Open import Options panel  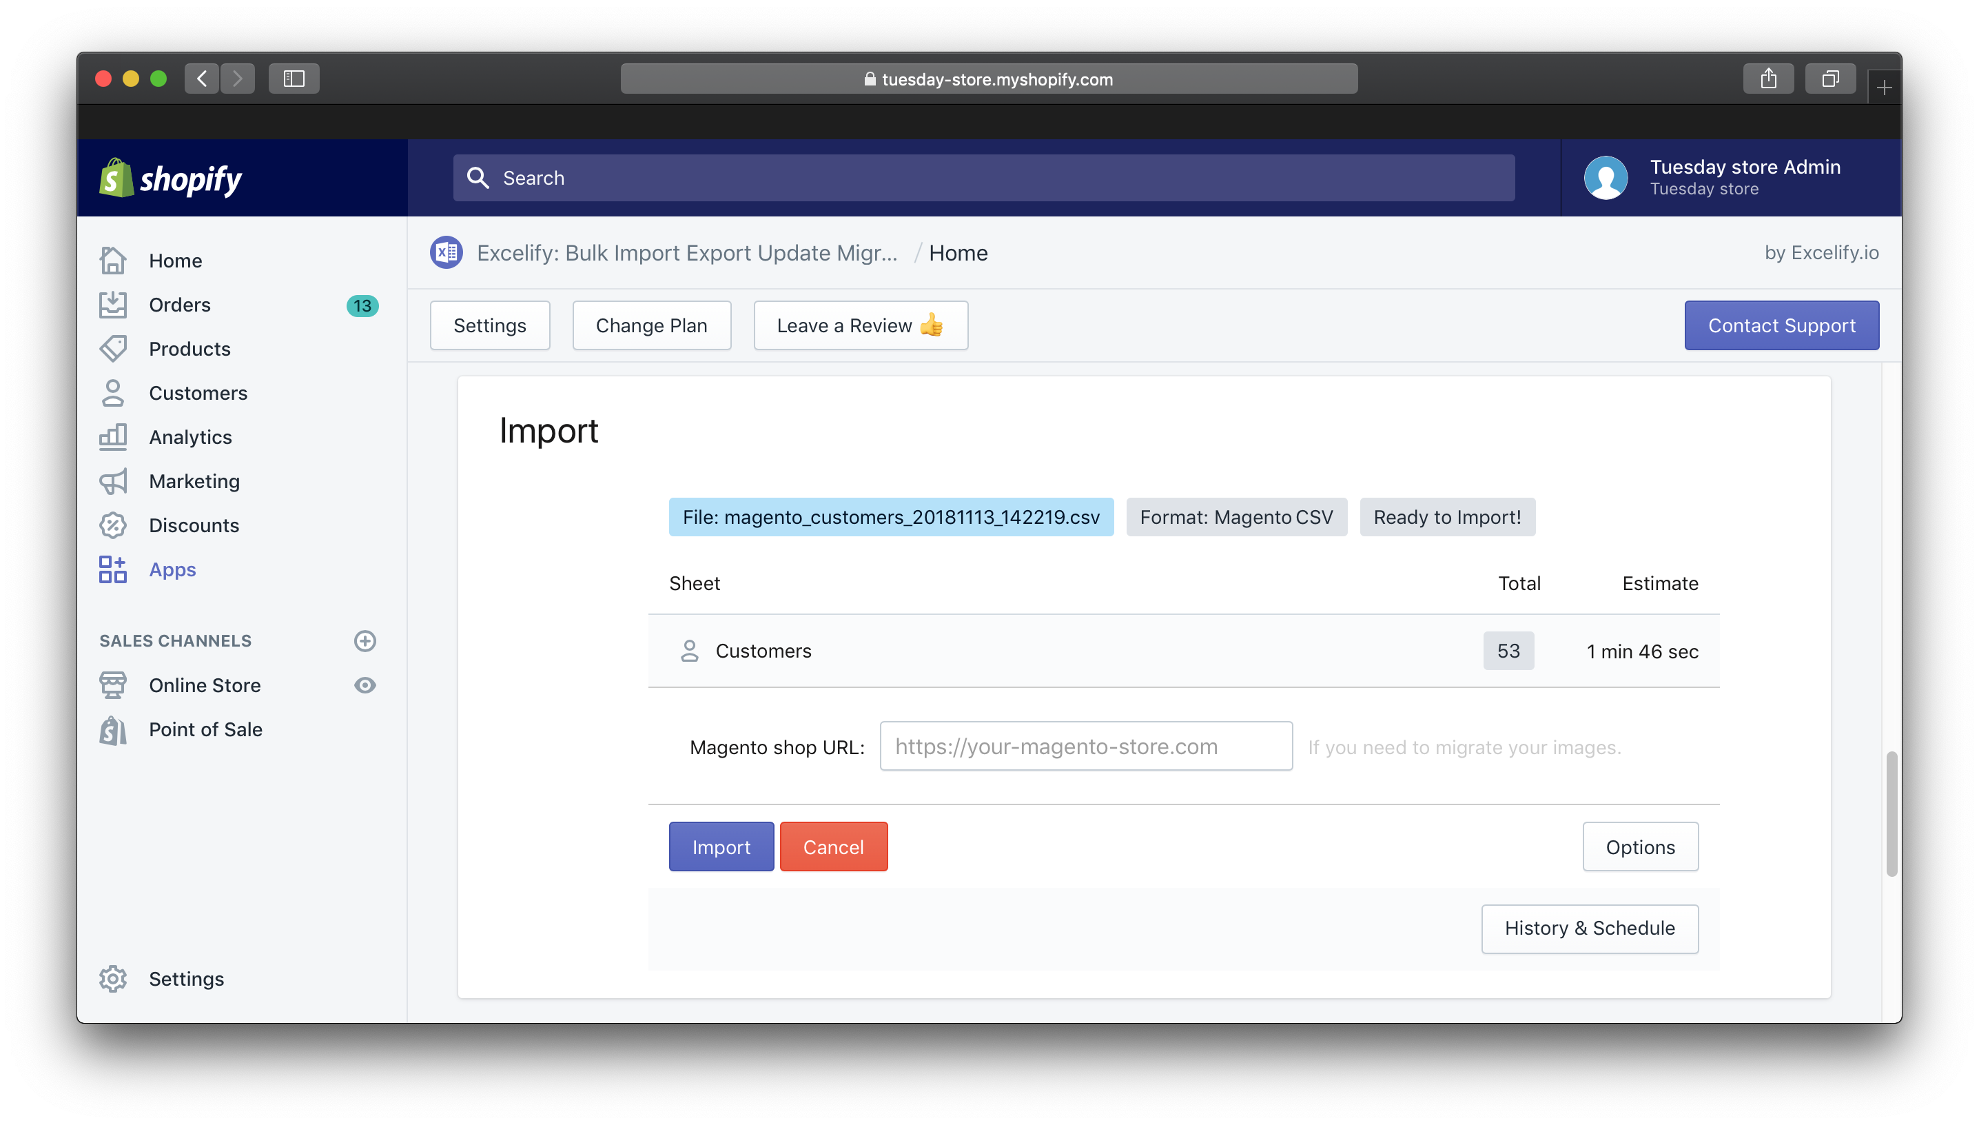[x=1639, y=847]
